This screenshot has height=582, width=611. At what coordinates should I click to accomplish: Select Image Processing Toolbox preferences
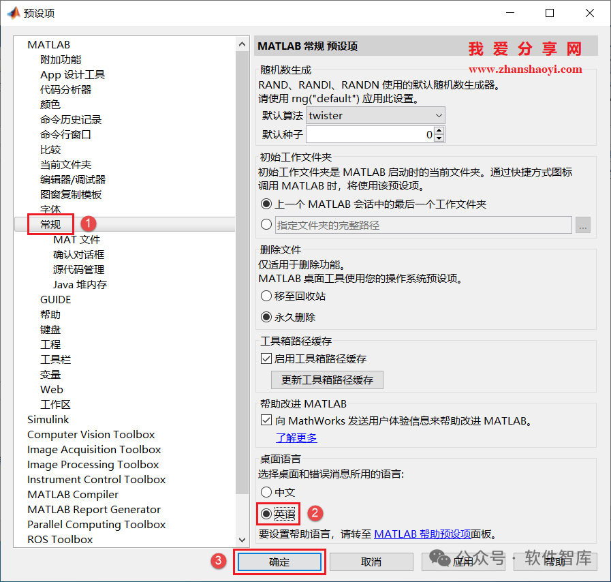tap(93, 464)
